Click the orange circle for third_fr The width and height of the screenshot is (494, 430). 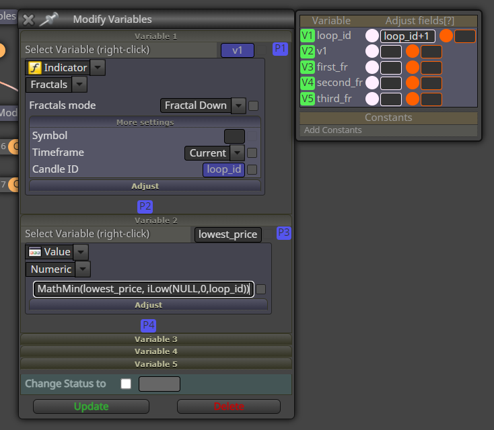click(x=413, y=99)
